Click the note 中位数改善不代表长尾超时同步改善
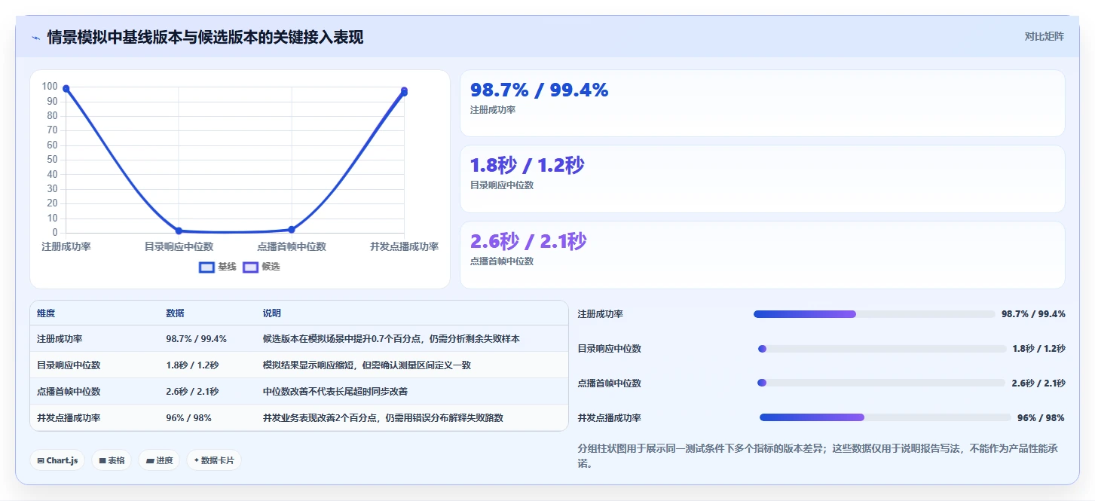Screen dimensions: 1095x501 click(x=335, y=392)
